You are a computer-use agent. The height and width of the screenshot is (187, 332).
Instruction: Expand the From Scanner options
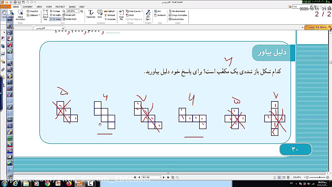[x=142, y=11]
